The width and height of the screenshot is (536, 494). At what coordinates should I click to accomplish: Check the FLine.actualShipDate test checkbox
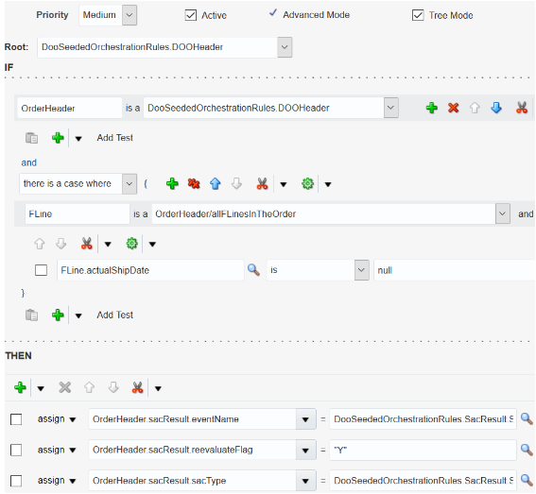click(41, 270)
